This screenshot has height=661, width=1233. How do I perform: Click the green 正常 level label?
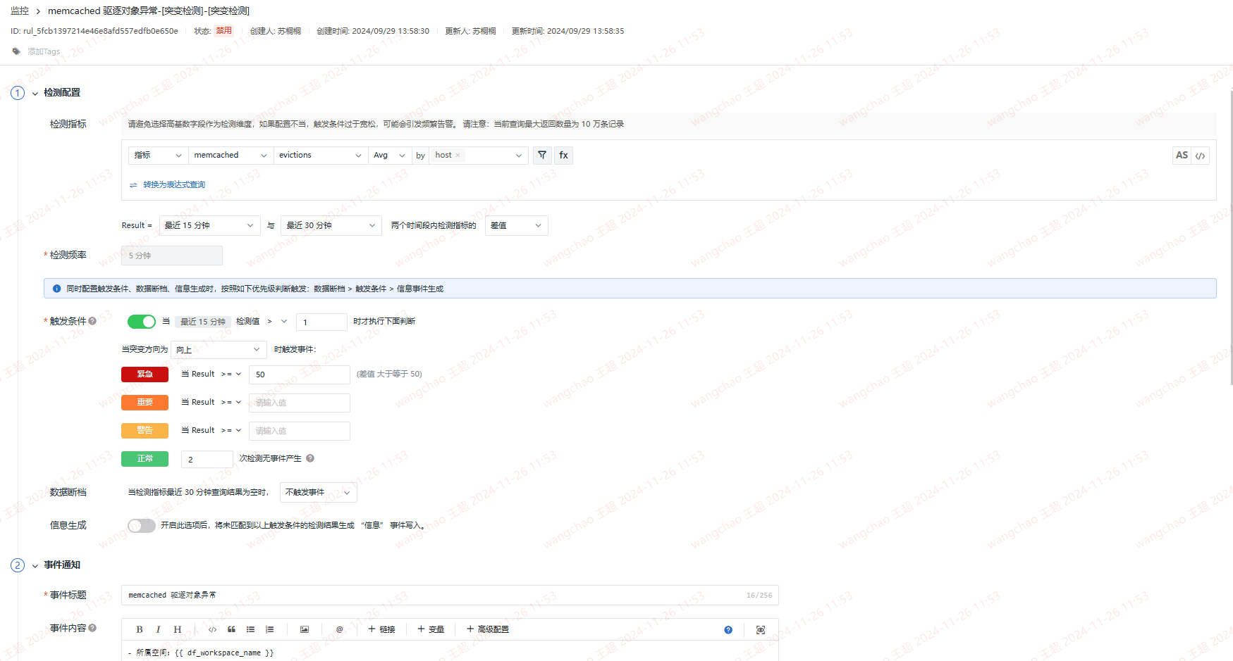coord(145,459)
